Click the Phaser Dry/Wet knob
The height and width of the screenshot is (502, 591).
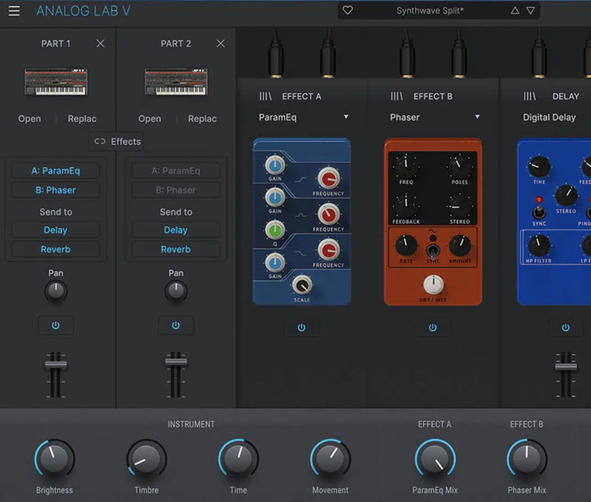[x=434, y=284]
